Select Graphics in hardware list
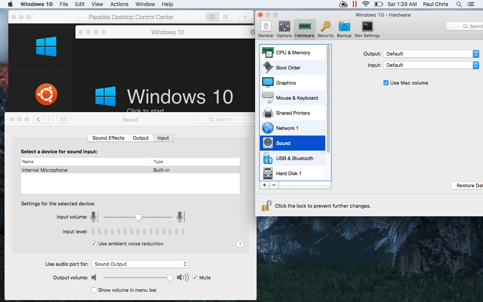This screenshot has height=302, width=483. click(x=293, y=83)
